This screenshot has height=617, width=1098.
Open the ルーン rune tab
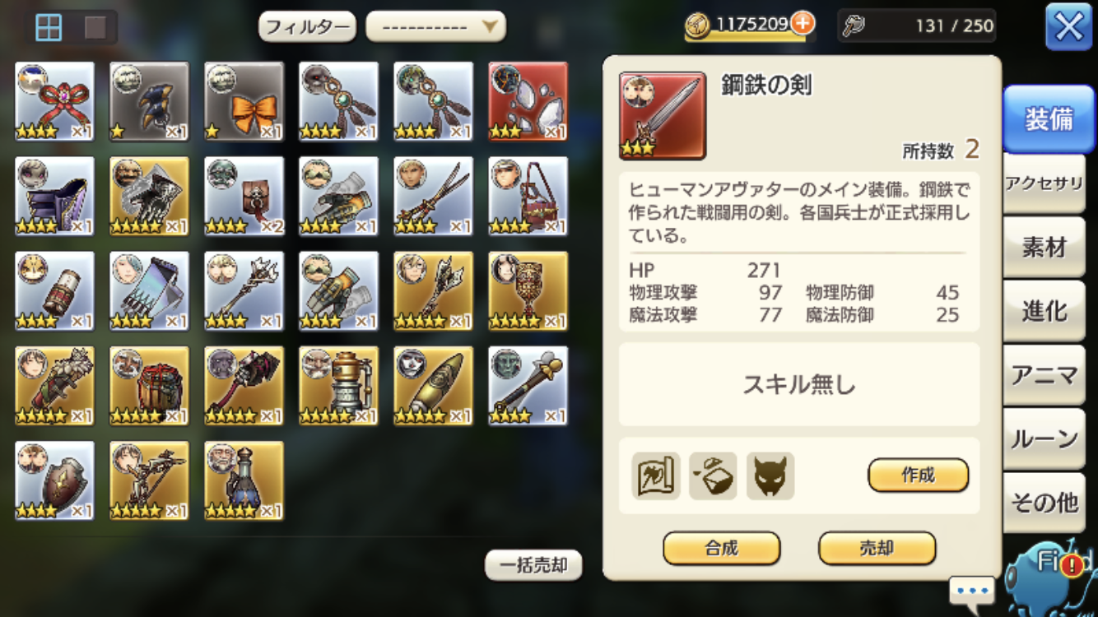(1044, 438)
